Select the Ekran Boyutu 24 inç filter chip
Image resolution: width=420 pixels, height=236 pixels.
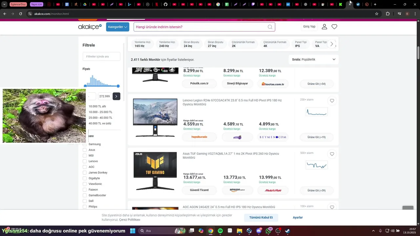pos(191,44)
